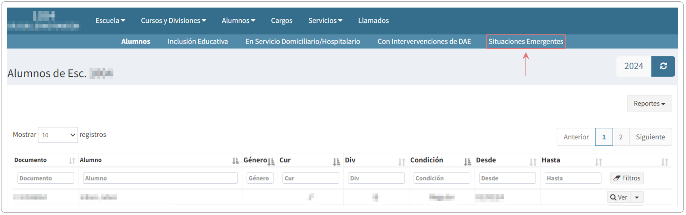Sort table by Documento column icon
The image size is (686, 215).
72,161
